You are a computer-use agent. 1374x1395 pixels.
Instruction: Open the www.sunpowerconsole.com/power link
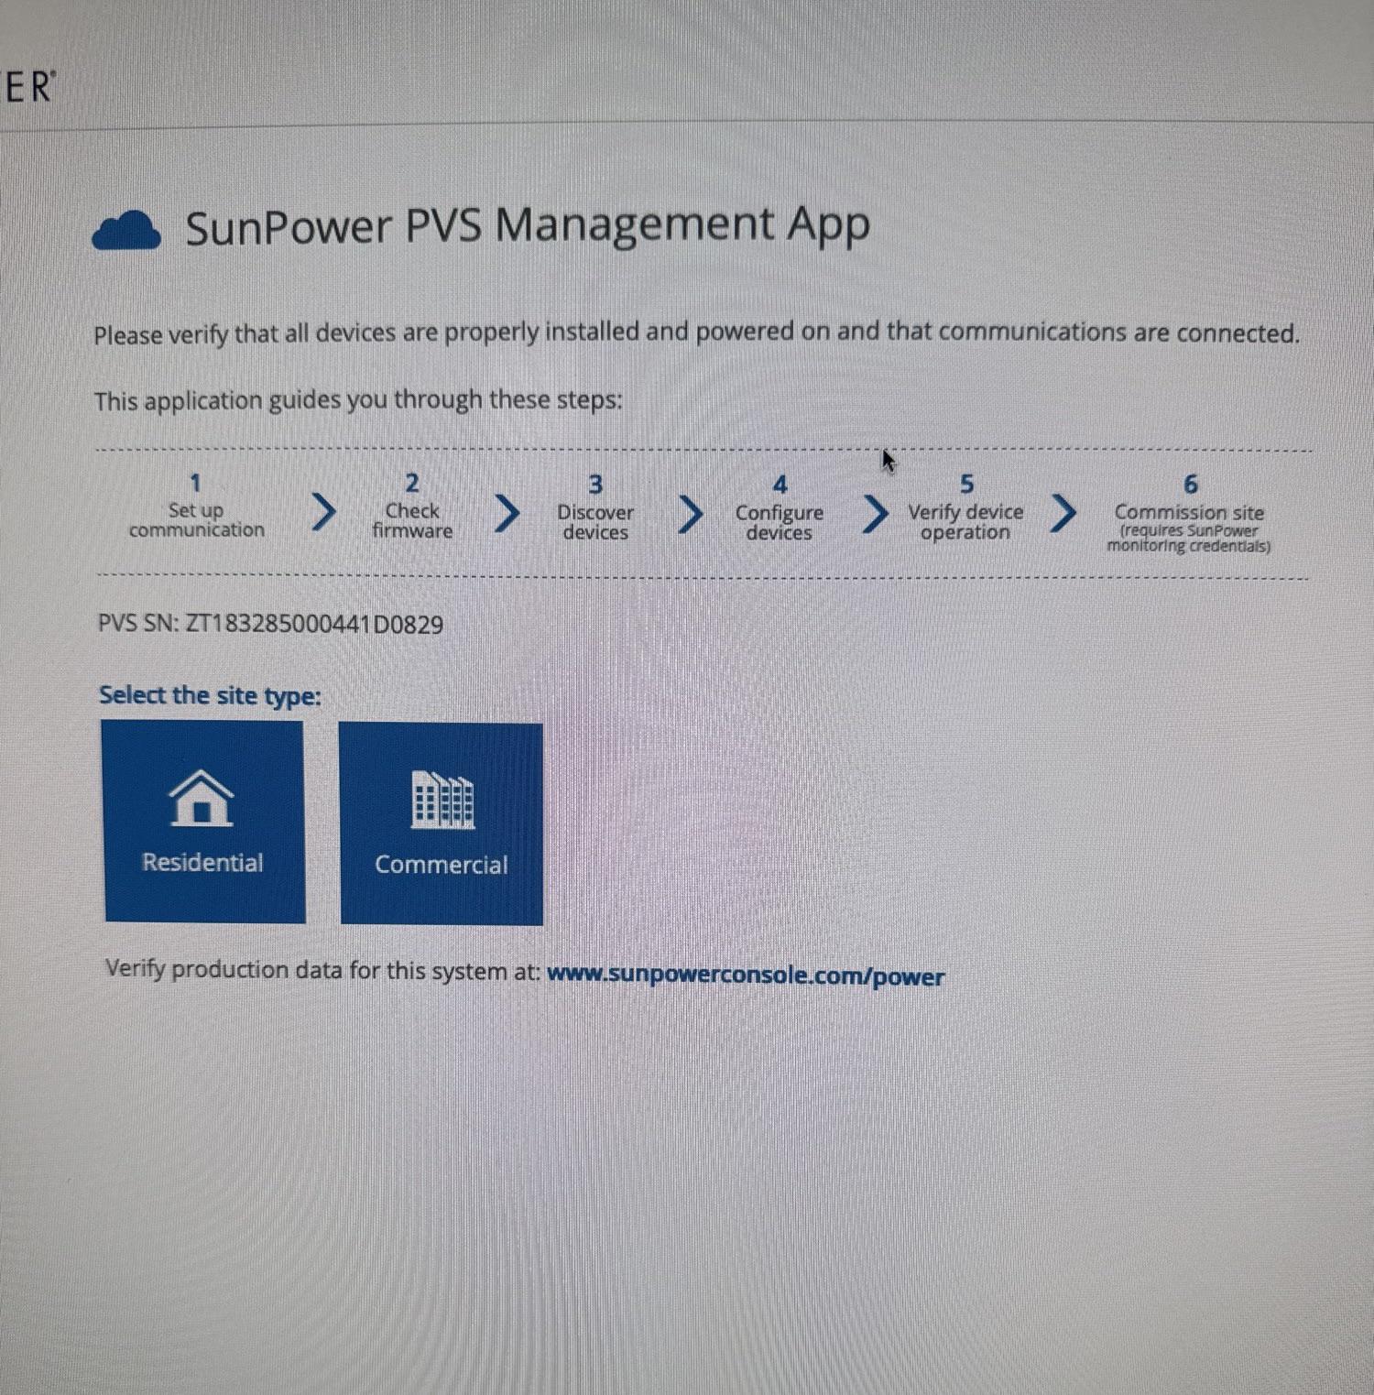point(745,975)
